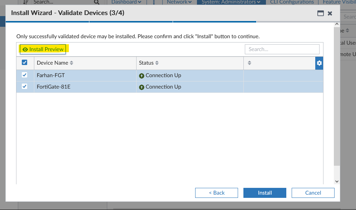Click sort arrows of the unnamed third column

(x=249, y=63)
